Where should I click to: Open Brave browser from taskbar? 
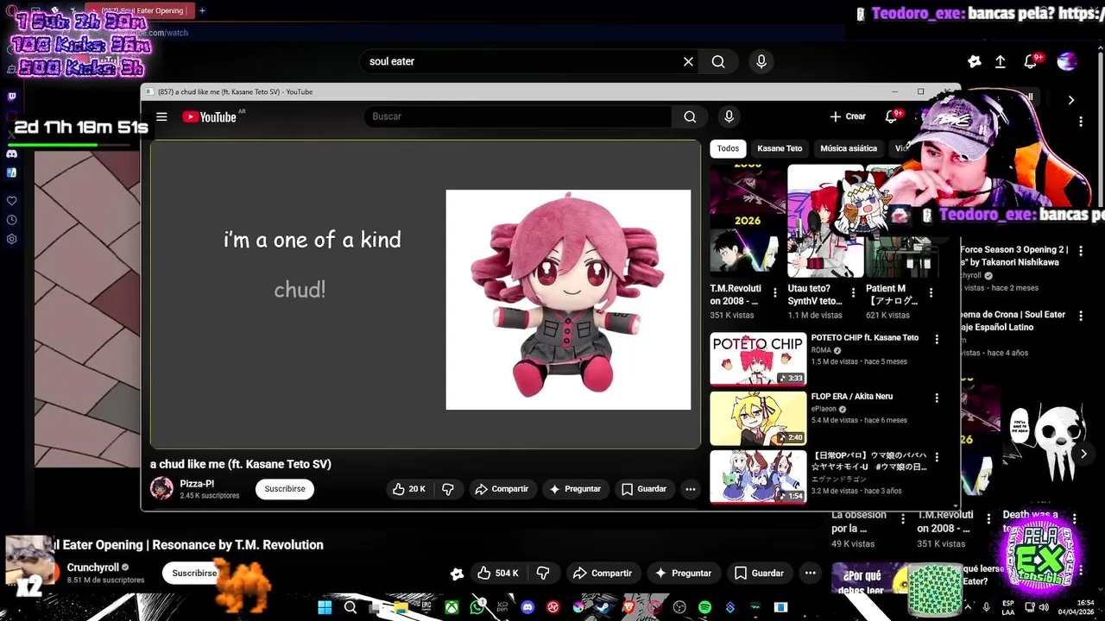click(628, 607)
